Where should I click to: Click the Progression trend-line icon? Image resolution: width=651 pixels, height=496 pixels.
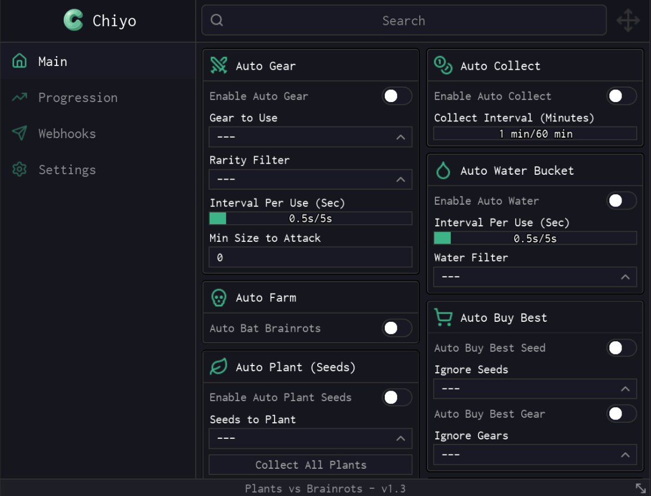click(x=19, y=97)
